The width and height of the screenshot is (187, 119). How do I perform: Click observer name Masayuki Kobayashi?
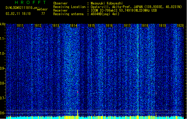coord(107,3)
